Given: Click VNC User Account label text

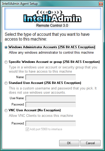Looking at the screenshot, I should [x=35, y=110].
